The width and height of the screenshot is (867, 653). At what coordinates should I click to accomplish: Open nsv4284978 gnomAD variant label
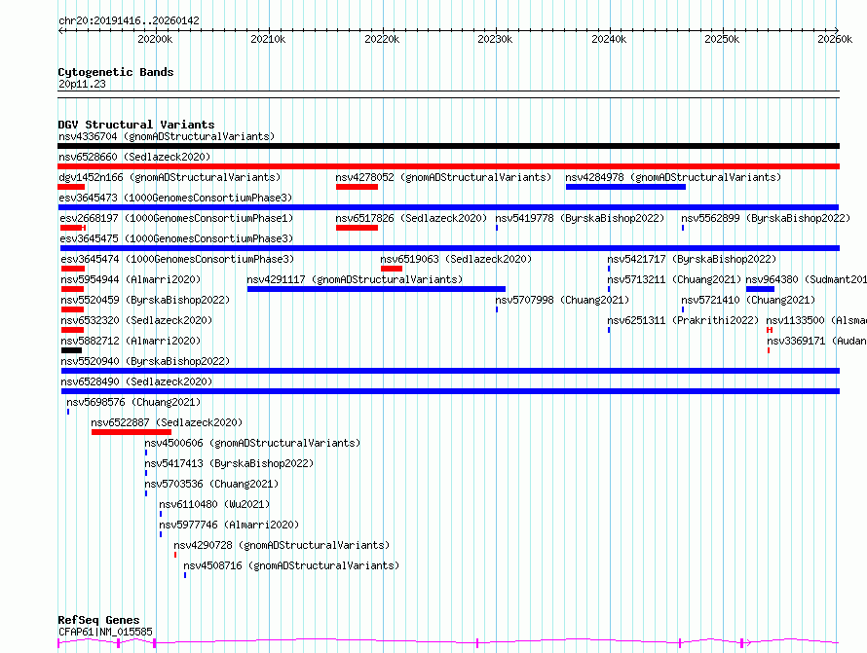pyautogui.click(x=673, y=177)
